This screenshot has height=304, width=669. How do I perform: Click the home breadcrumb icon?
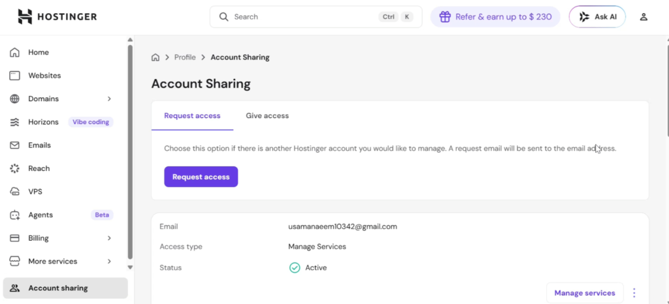(155, 57)
